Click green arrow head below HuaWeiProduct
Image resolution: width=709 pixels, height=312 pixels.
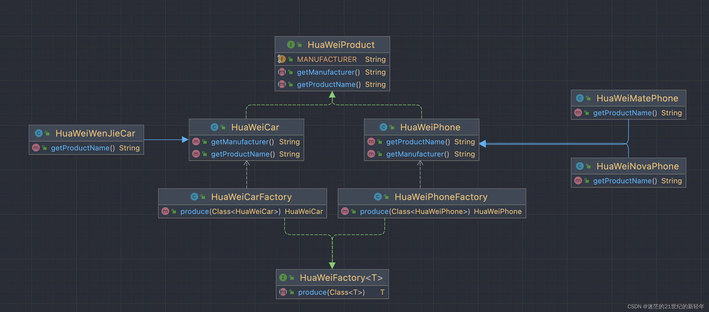click(332, 94)
